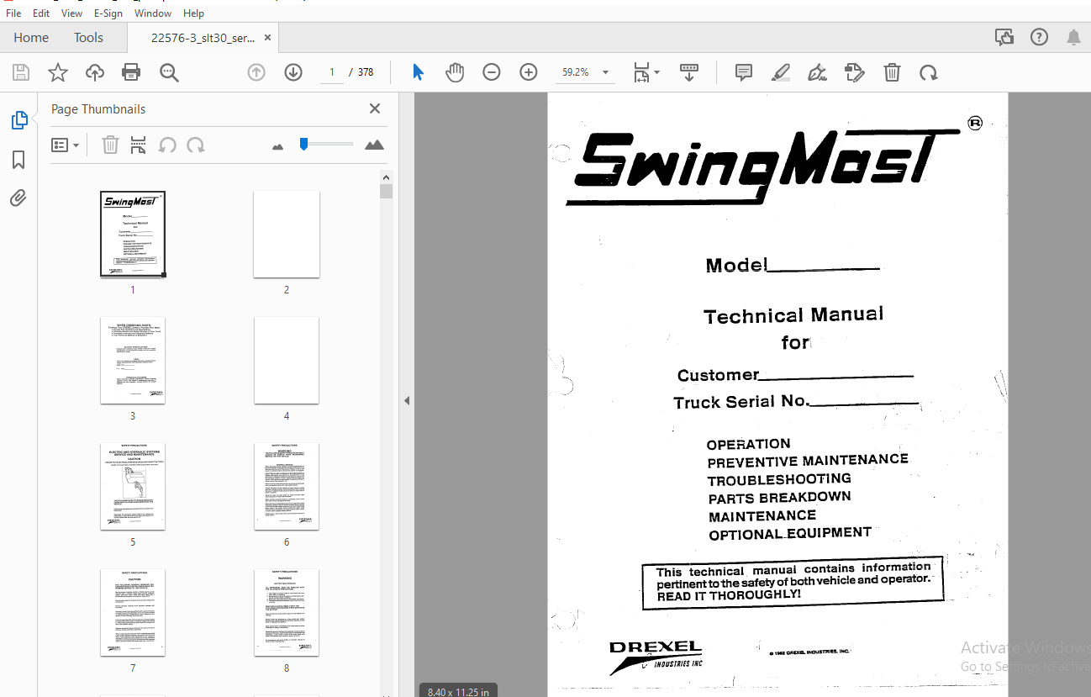Open fit page scrolling options
The image size is (1091, 697).
pyautogui.click(x=646, y=72)
